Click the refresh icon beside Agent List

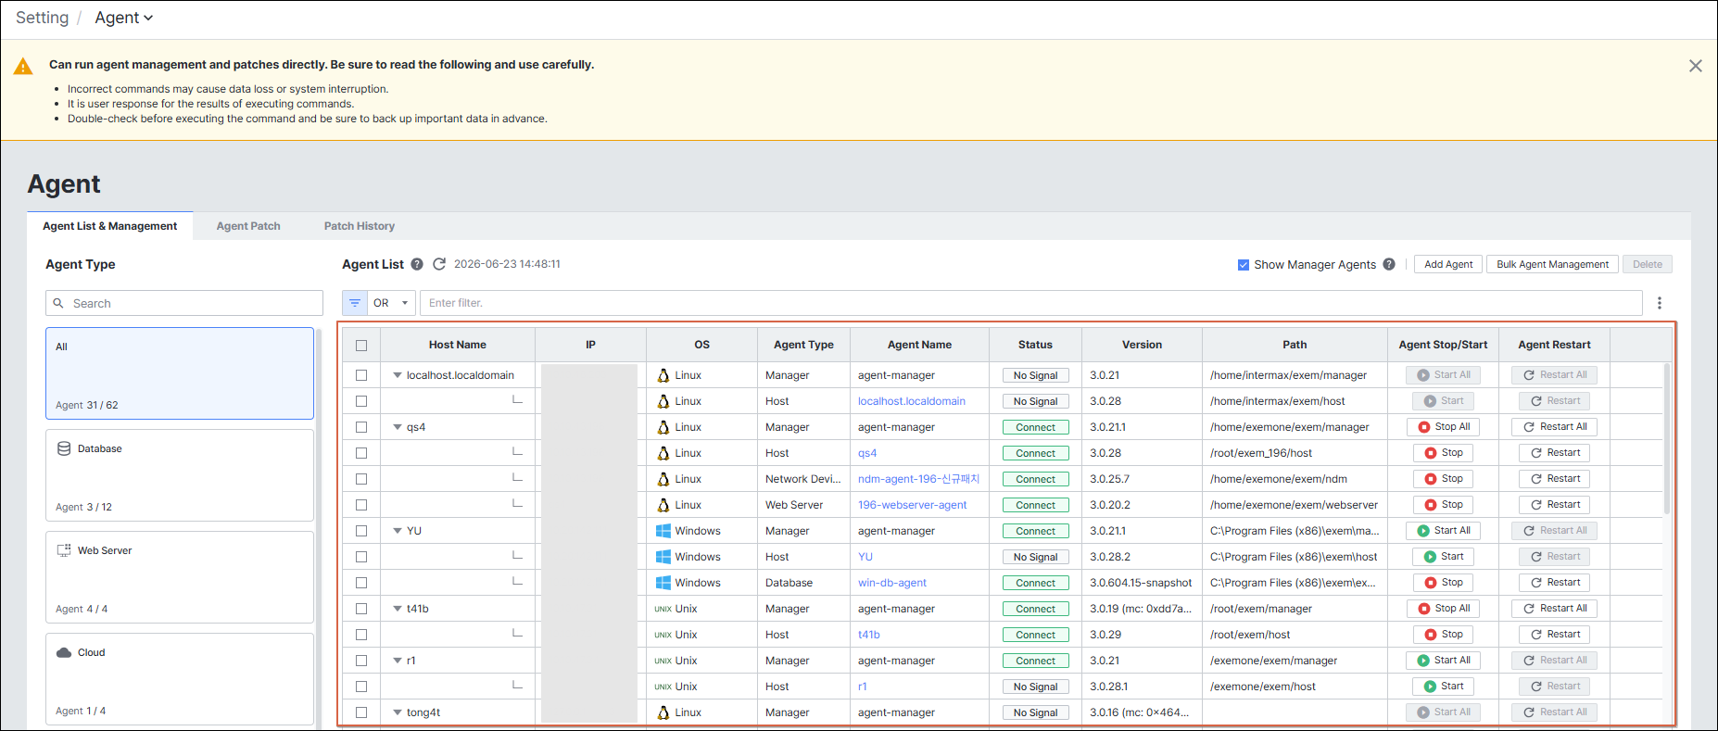(x=439, y=264)
